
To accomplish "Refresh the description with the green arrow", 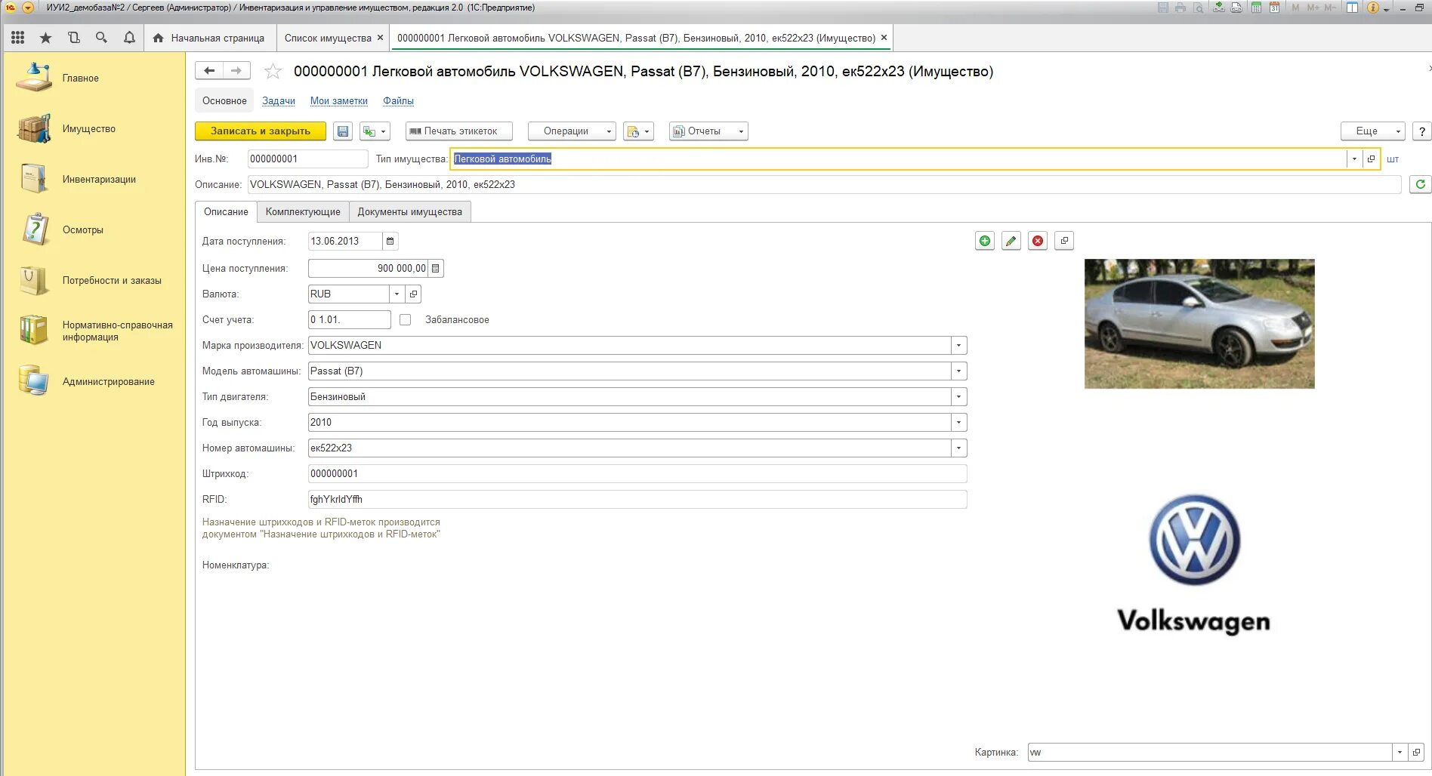I will click(x=1420, y=184).
